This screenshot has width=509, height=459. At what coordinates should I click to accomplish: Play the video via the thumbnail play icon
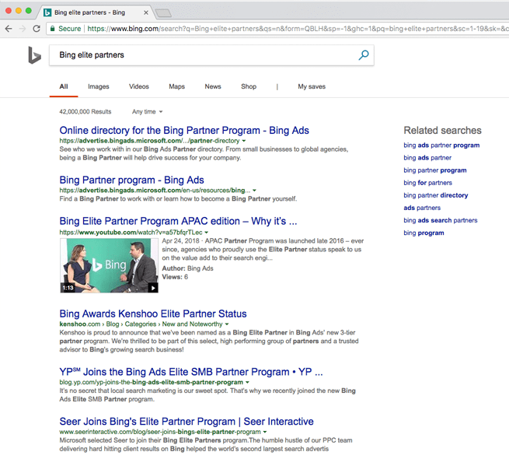(x=153, y=288)
